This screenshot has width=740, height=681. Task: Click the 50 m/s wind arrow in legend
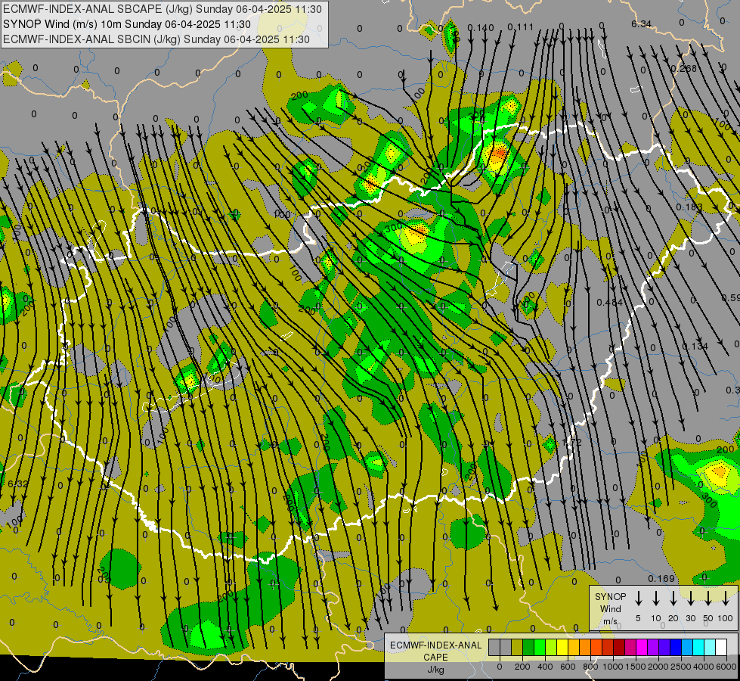pos(708,598)
